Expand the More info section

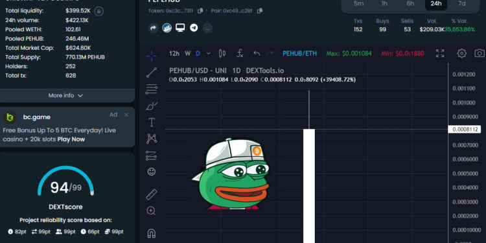[65, 95]
